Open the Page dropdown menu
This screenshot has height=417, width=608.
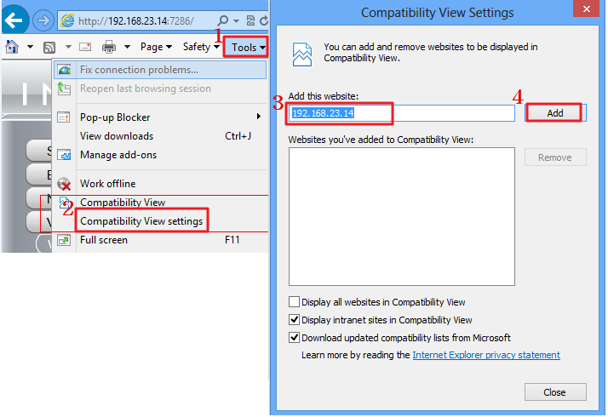157,47
